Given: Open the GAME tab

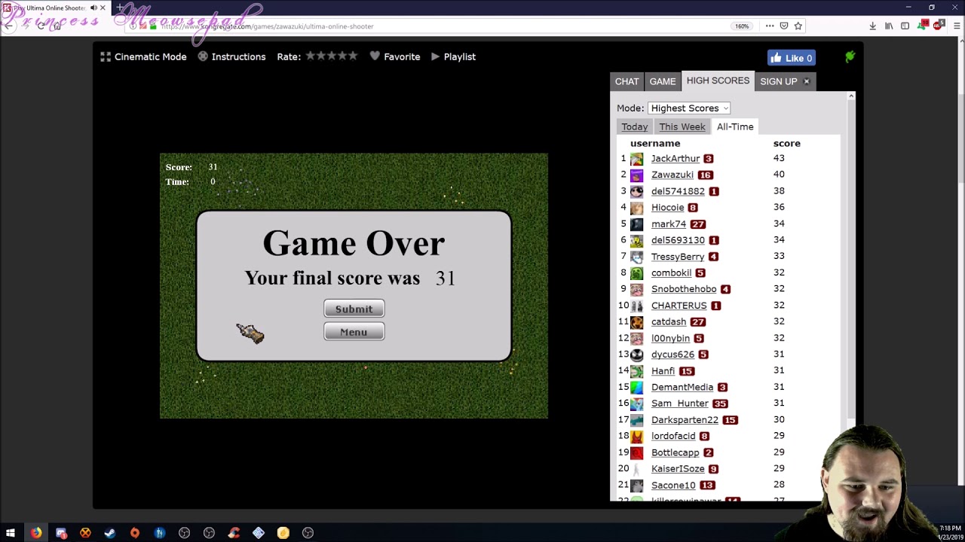Looking at the screenshot, I should (663, 81).
